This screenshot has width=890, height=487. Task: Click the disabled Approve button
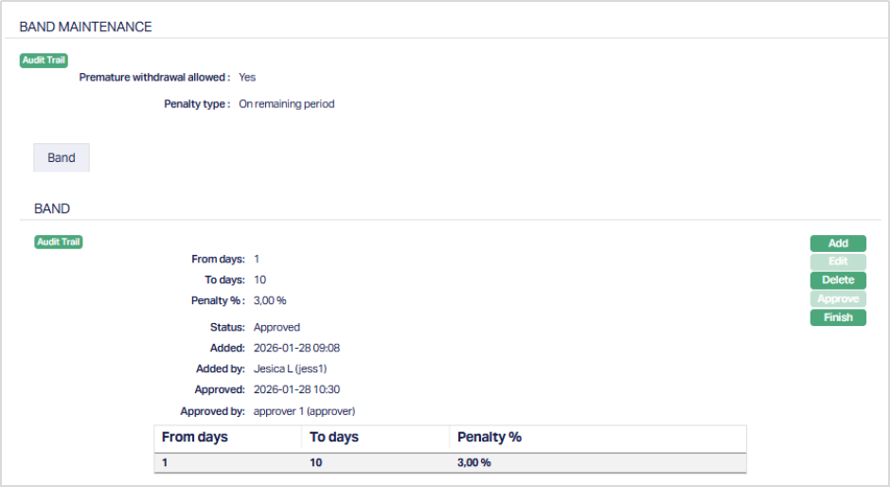coord(838,298)
